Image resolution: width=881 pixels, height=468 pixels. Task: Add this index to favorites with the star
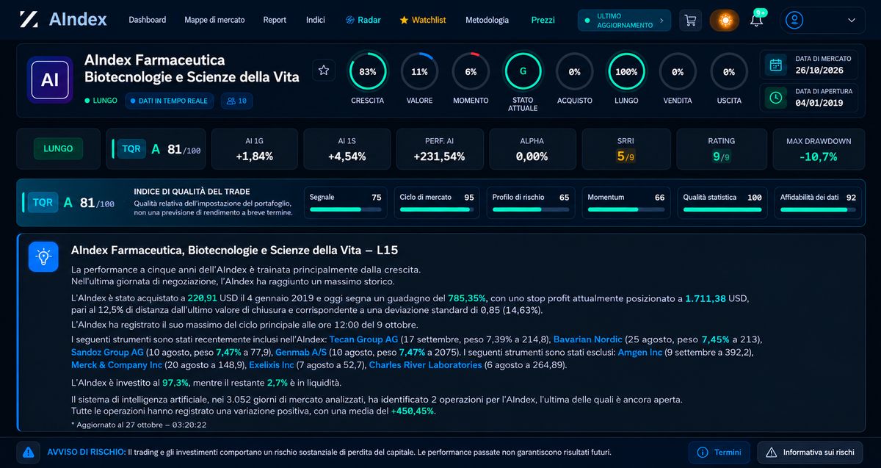click(323, 71)
